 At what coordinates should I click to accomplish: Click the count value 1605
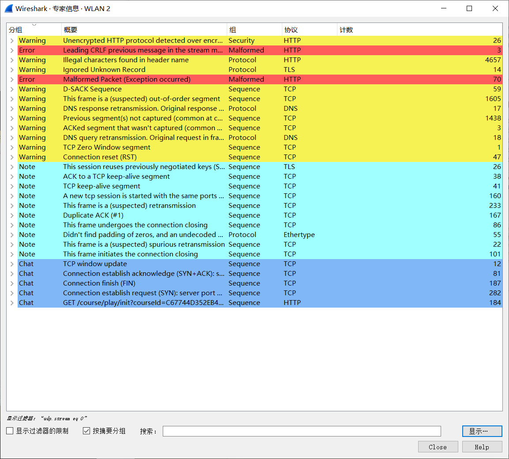pos(493,99)
